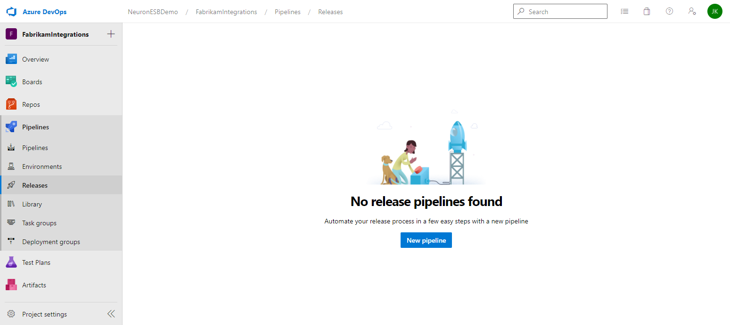730x325 pixels.
Task: Click the Deployment groups icon
Action: 11,242
